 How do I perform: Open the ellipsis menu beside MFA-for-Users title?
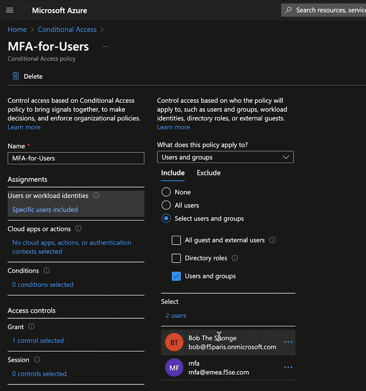point(105,46)
